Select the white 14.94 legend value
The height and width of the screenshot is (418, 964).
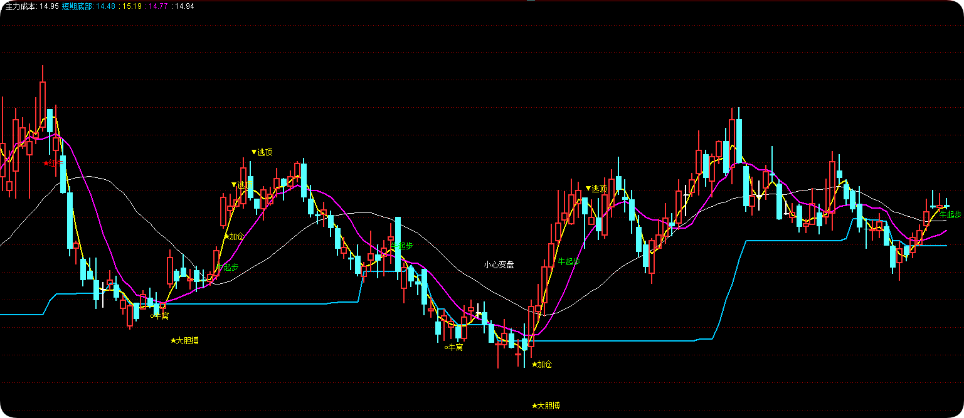pos(184,6)
